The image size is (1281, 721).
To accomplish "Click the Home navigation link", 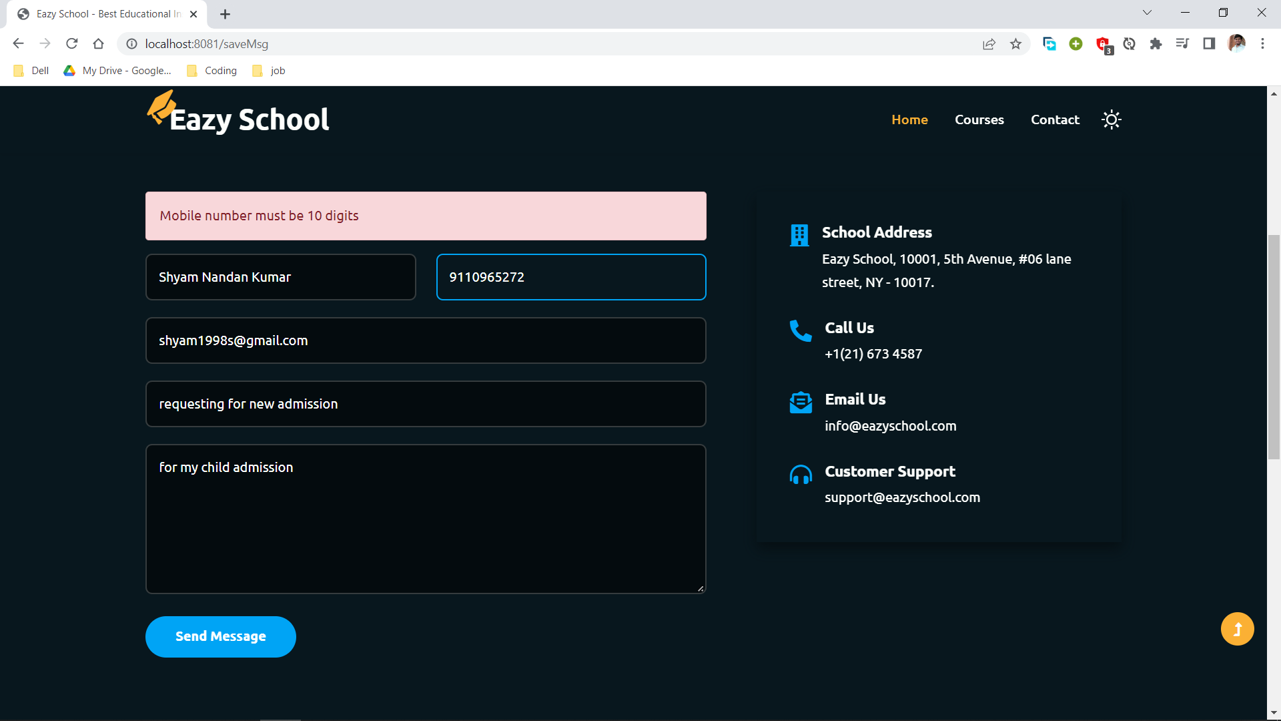I will click(x=909, y=119).
